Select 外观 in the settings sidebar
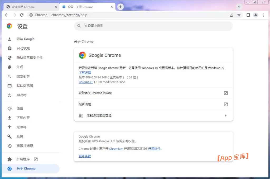Viewport: 270px width, 179px height. click(20, 67)
